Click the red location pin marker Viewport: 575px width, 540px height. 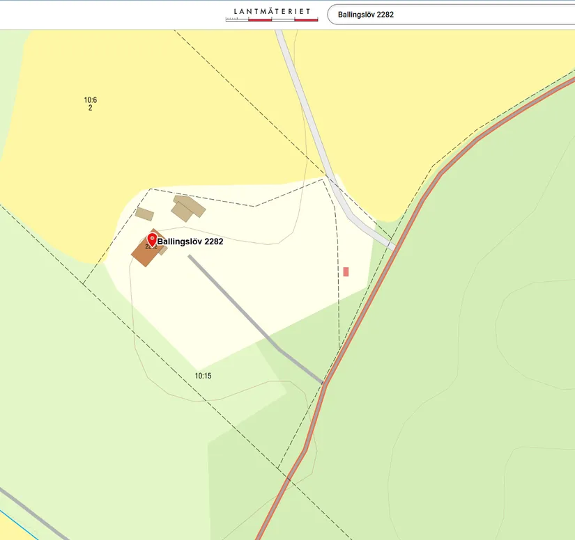point(152,240)
